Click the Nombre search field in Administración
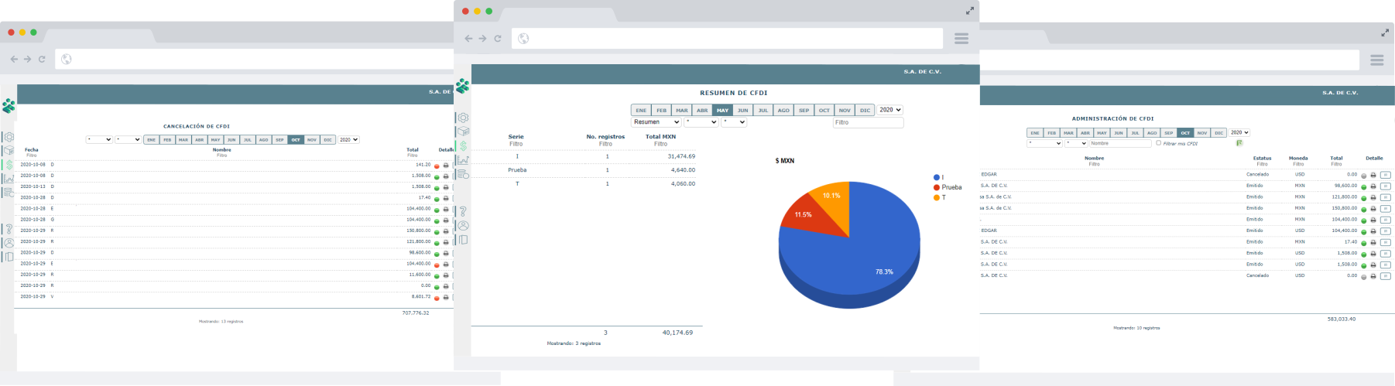 pyautogui.click(x=1120, y=143)
